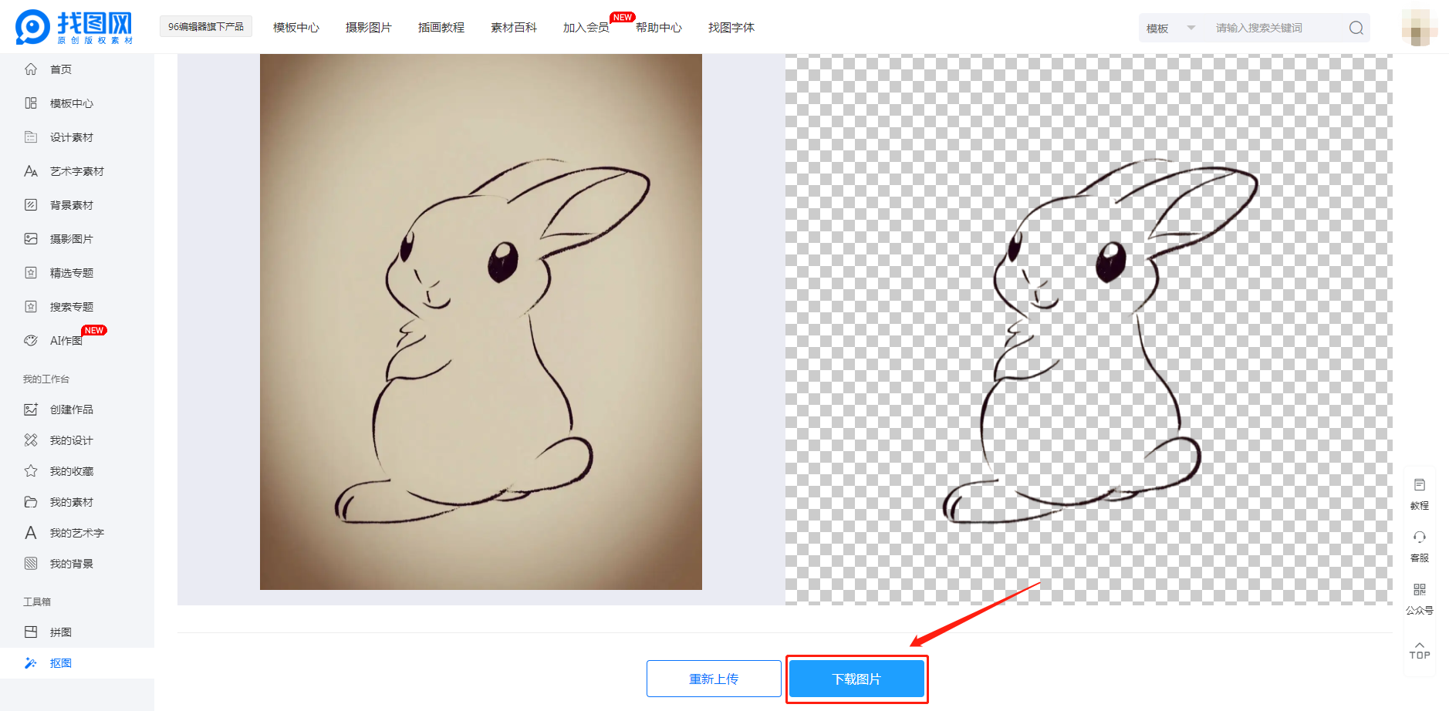Screen dimensions: 1449x711
Task: Select 搜索专题 text in sidebar
Action: point(72,307)
